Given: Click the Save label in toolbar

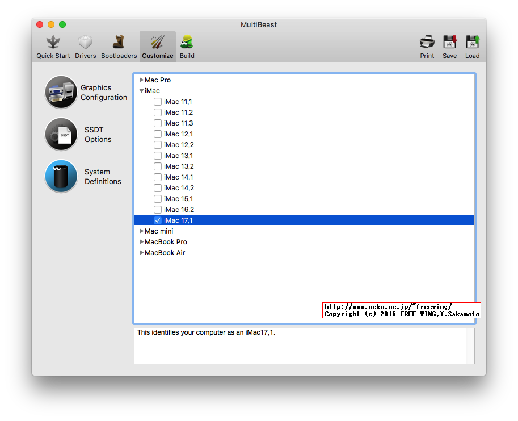Looking at the screenshot, I should click(x=449, y=56).
